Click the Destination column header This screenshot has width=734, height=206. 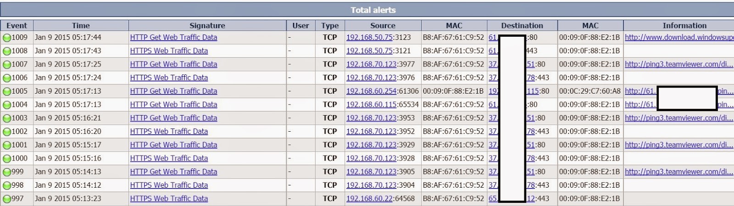(x=522, y=26)
